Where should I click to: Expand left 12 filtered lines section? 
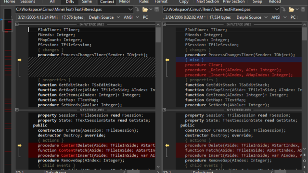pyautogui.click(x=17, y=110)
